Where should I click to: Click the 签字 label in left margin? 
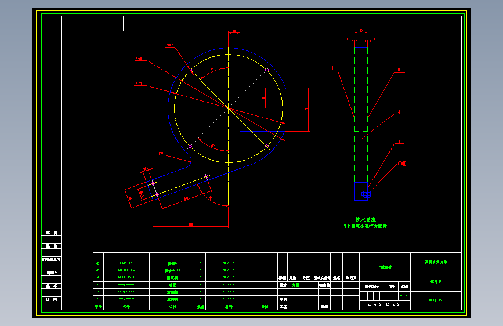click(x=51, y=286)
